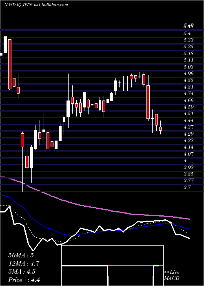Click the 4.22 price axis label
Viewport: 204px width, 286px height.
click(x=188, y=141)
